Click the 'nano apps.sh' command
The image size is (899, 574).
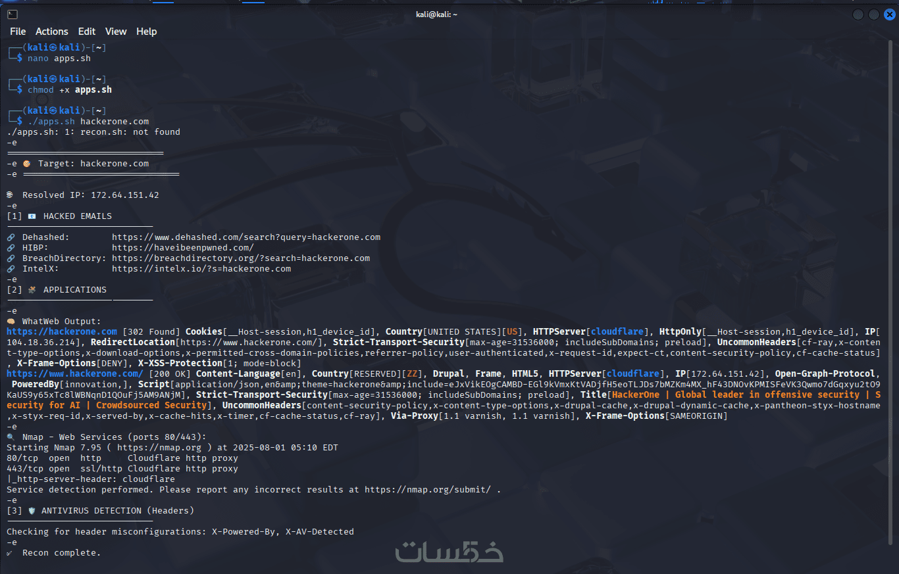pyautogui.click(x=59, y=59)
